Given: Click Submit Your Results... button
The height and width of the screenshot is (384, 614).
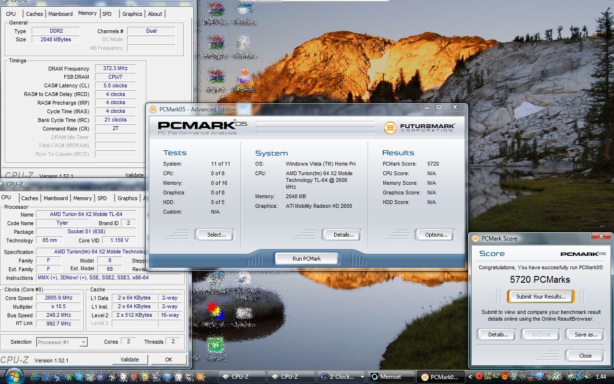Looking at the screenshot, I should 541,297.
